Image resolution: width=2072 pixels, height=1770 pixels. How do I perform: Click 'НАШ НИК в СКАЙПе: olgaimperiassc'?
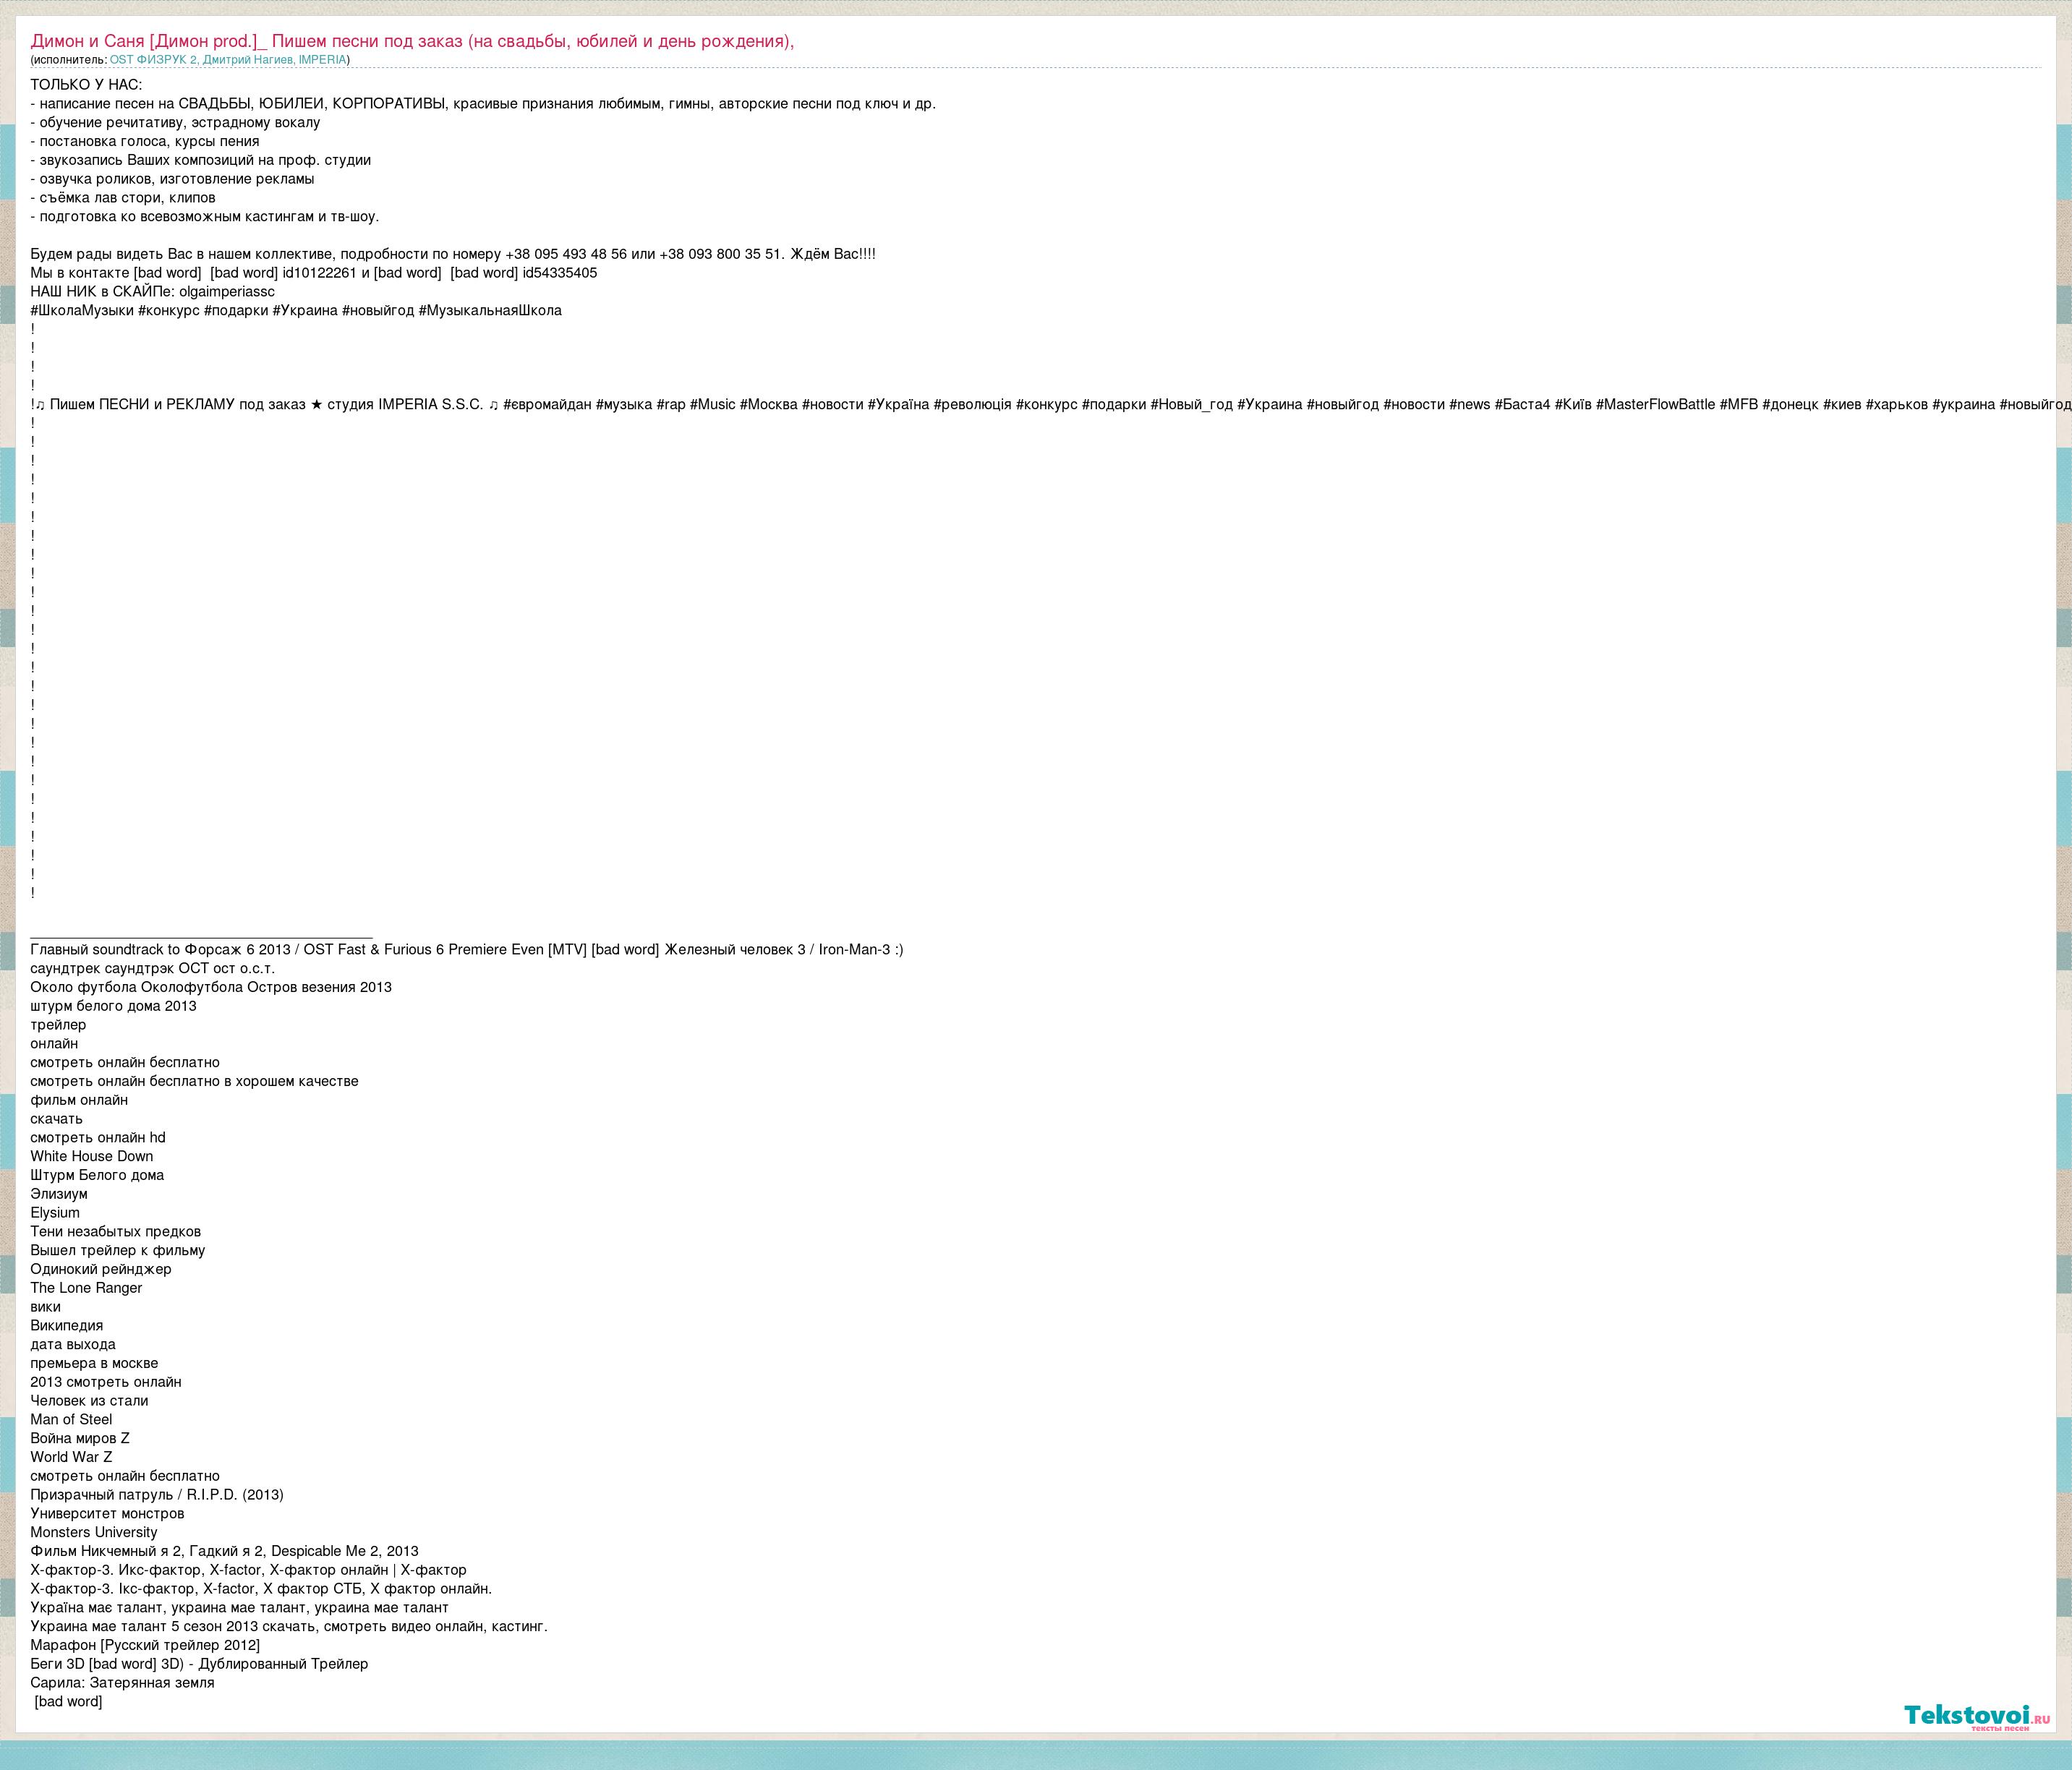pyautogui.click(x=152, y=292)
